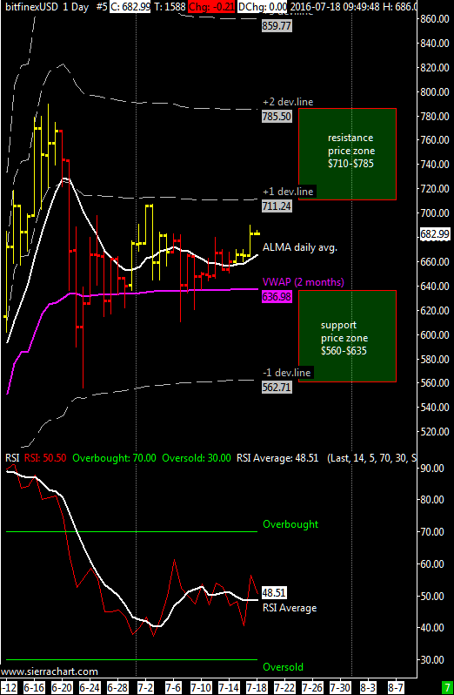
Task: Select the 'ALMA daily avg.' label
Action: [x=300, y=247]
